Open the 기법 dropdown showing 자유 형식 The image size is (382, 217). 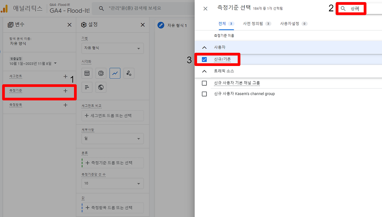[x=113, y=48]
